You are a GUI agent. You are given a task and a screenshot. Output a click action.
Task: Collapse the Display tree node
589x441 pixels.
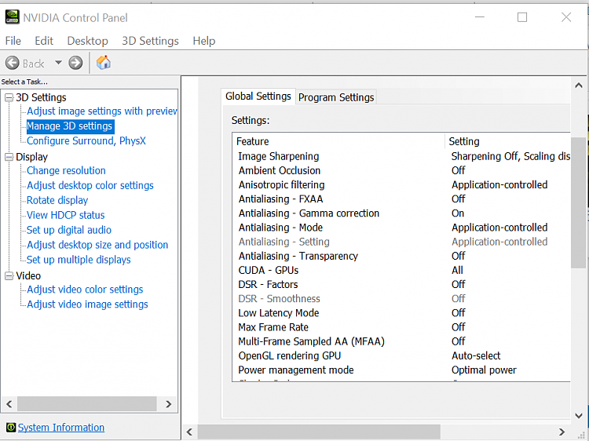(9, 157)
